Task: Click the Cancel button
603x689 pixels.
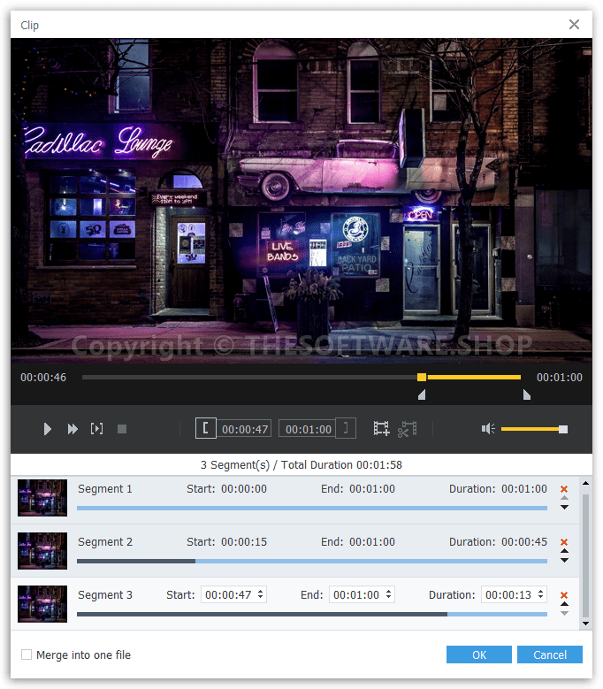Action: (x=550, y=655)
